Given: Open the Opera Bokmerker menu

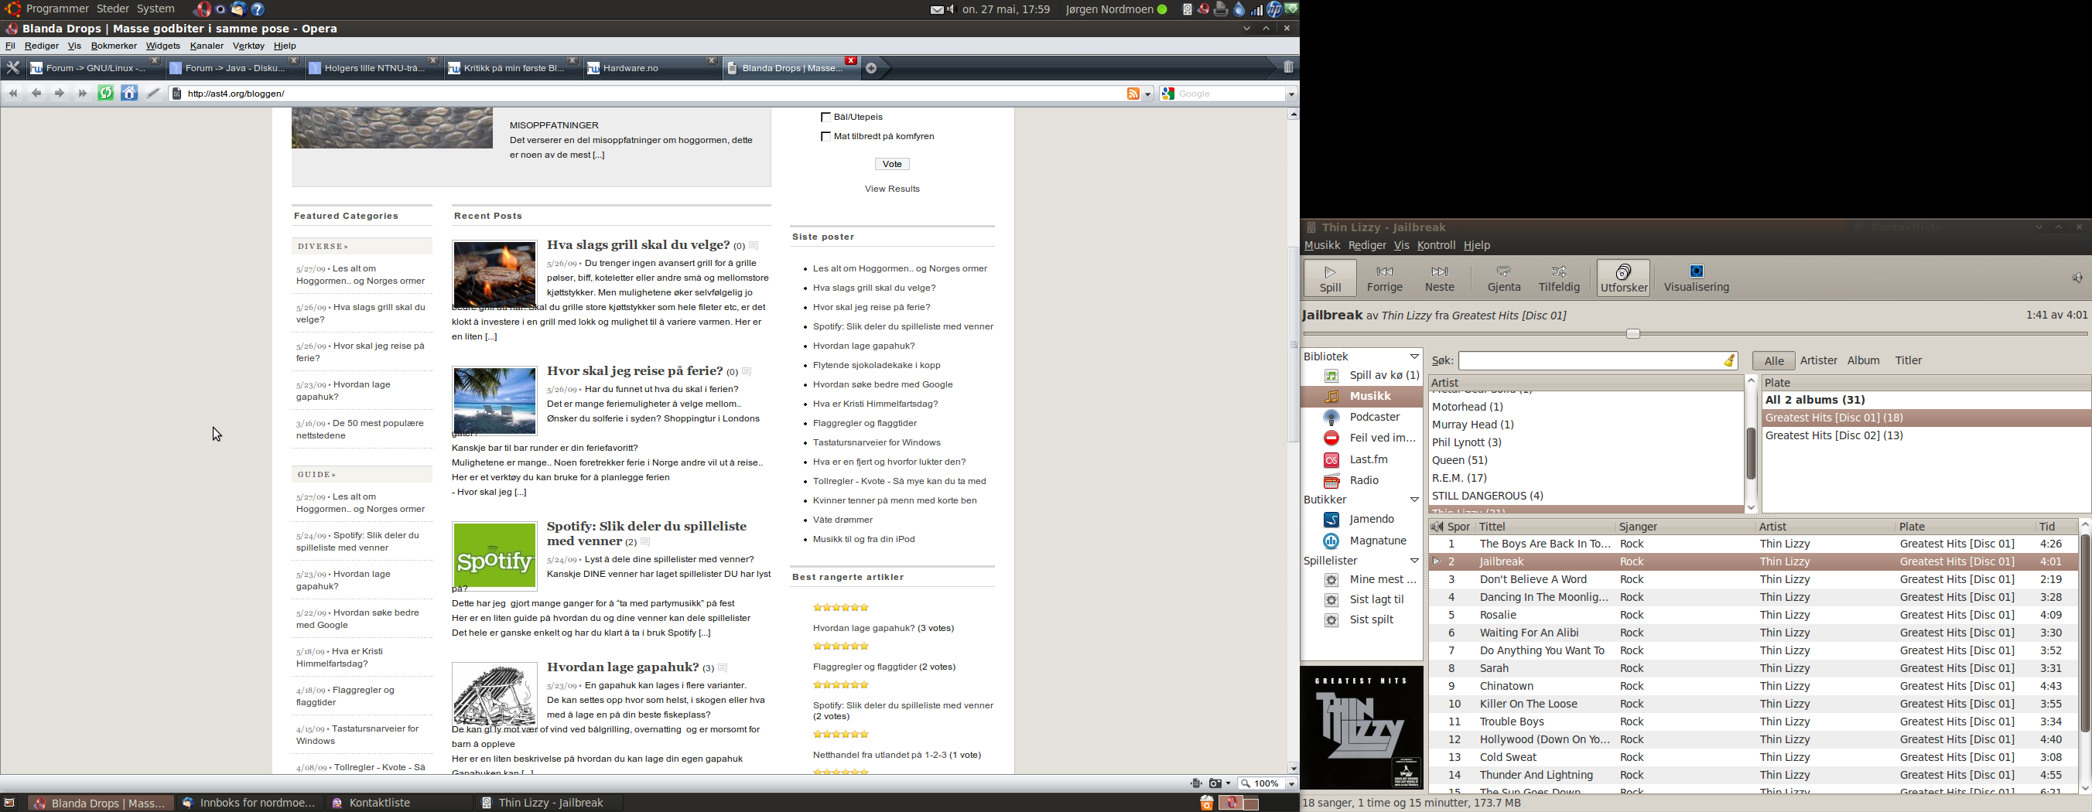Looking at the screenshot, I should [114, 46].
